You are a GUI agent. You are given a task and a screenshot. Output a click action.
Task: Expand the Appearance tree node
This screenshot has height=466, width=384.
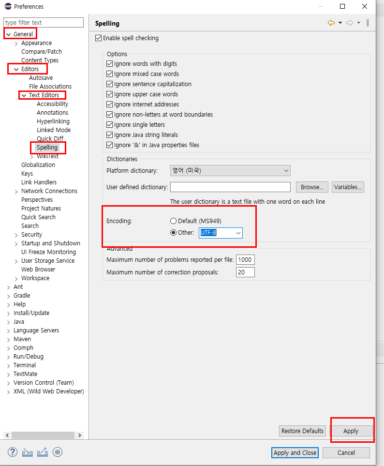(16, 44)
